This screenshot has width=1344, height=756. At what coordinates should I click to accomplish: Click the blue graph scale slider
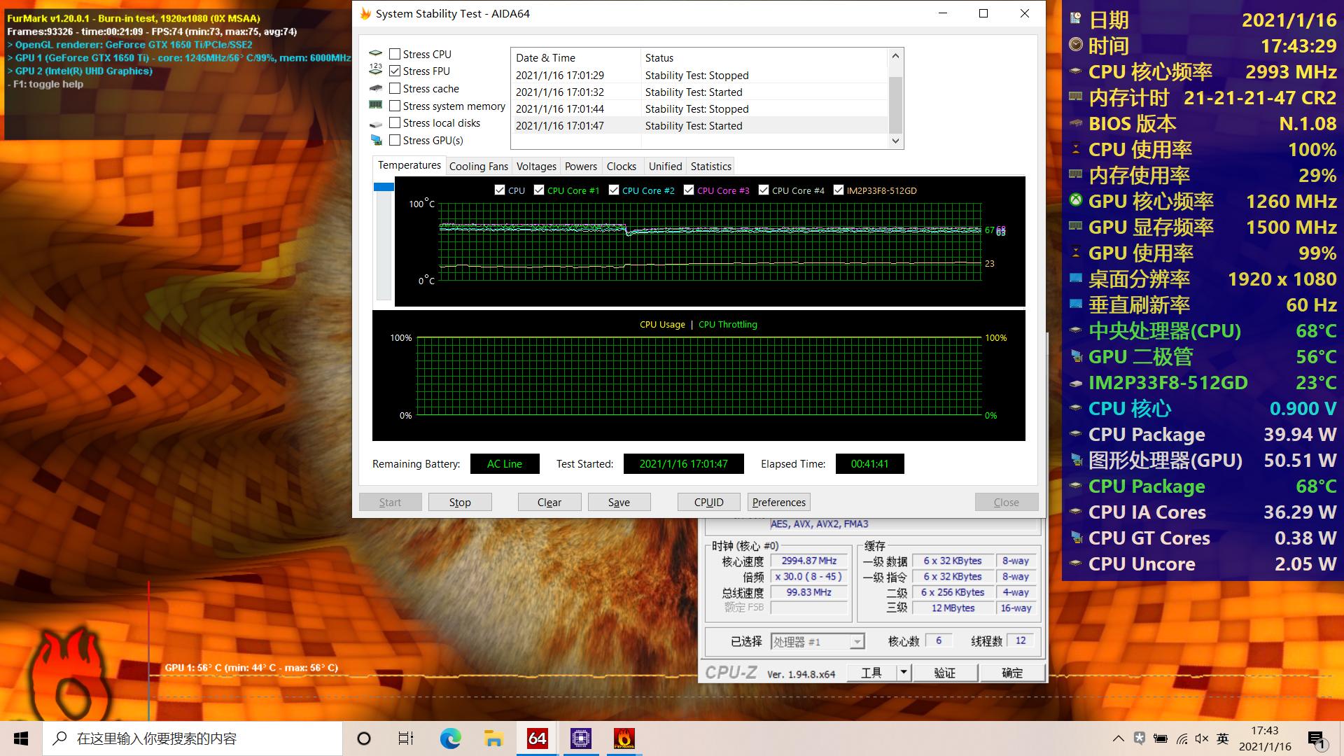pyautogui.click(x=384, y=187)
